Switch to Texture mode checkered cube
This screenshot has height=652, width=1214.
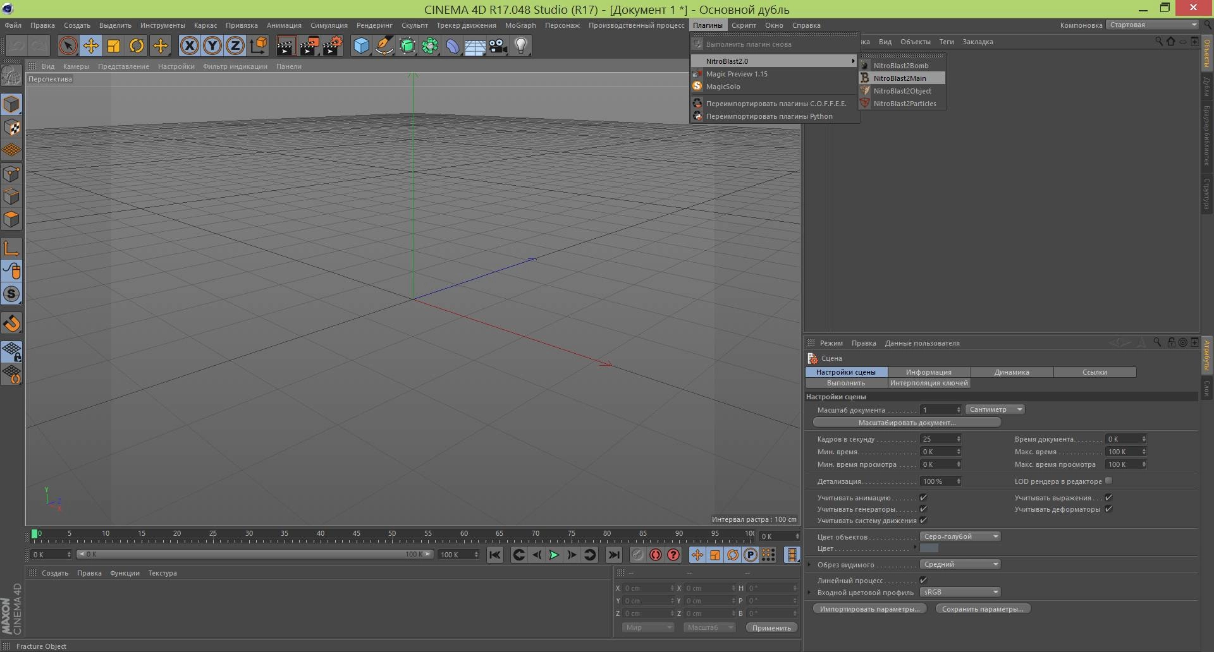point(11,128)
